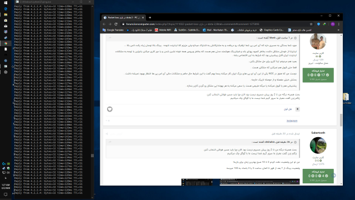355x200 pixels.
Task: Open Logitech G Hub tray icon
Action: 4,164
